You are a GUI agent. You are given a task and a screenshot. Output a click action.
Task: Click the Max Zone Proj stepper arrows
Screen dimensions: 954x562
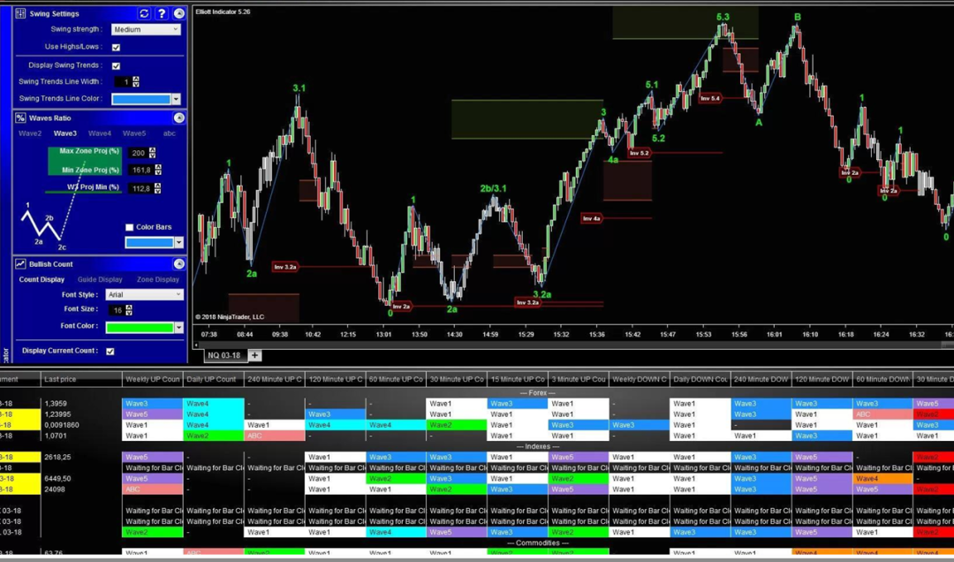152,153
